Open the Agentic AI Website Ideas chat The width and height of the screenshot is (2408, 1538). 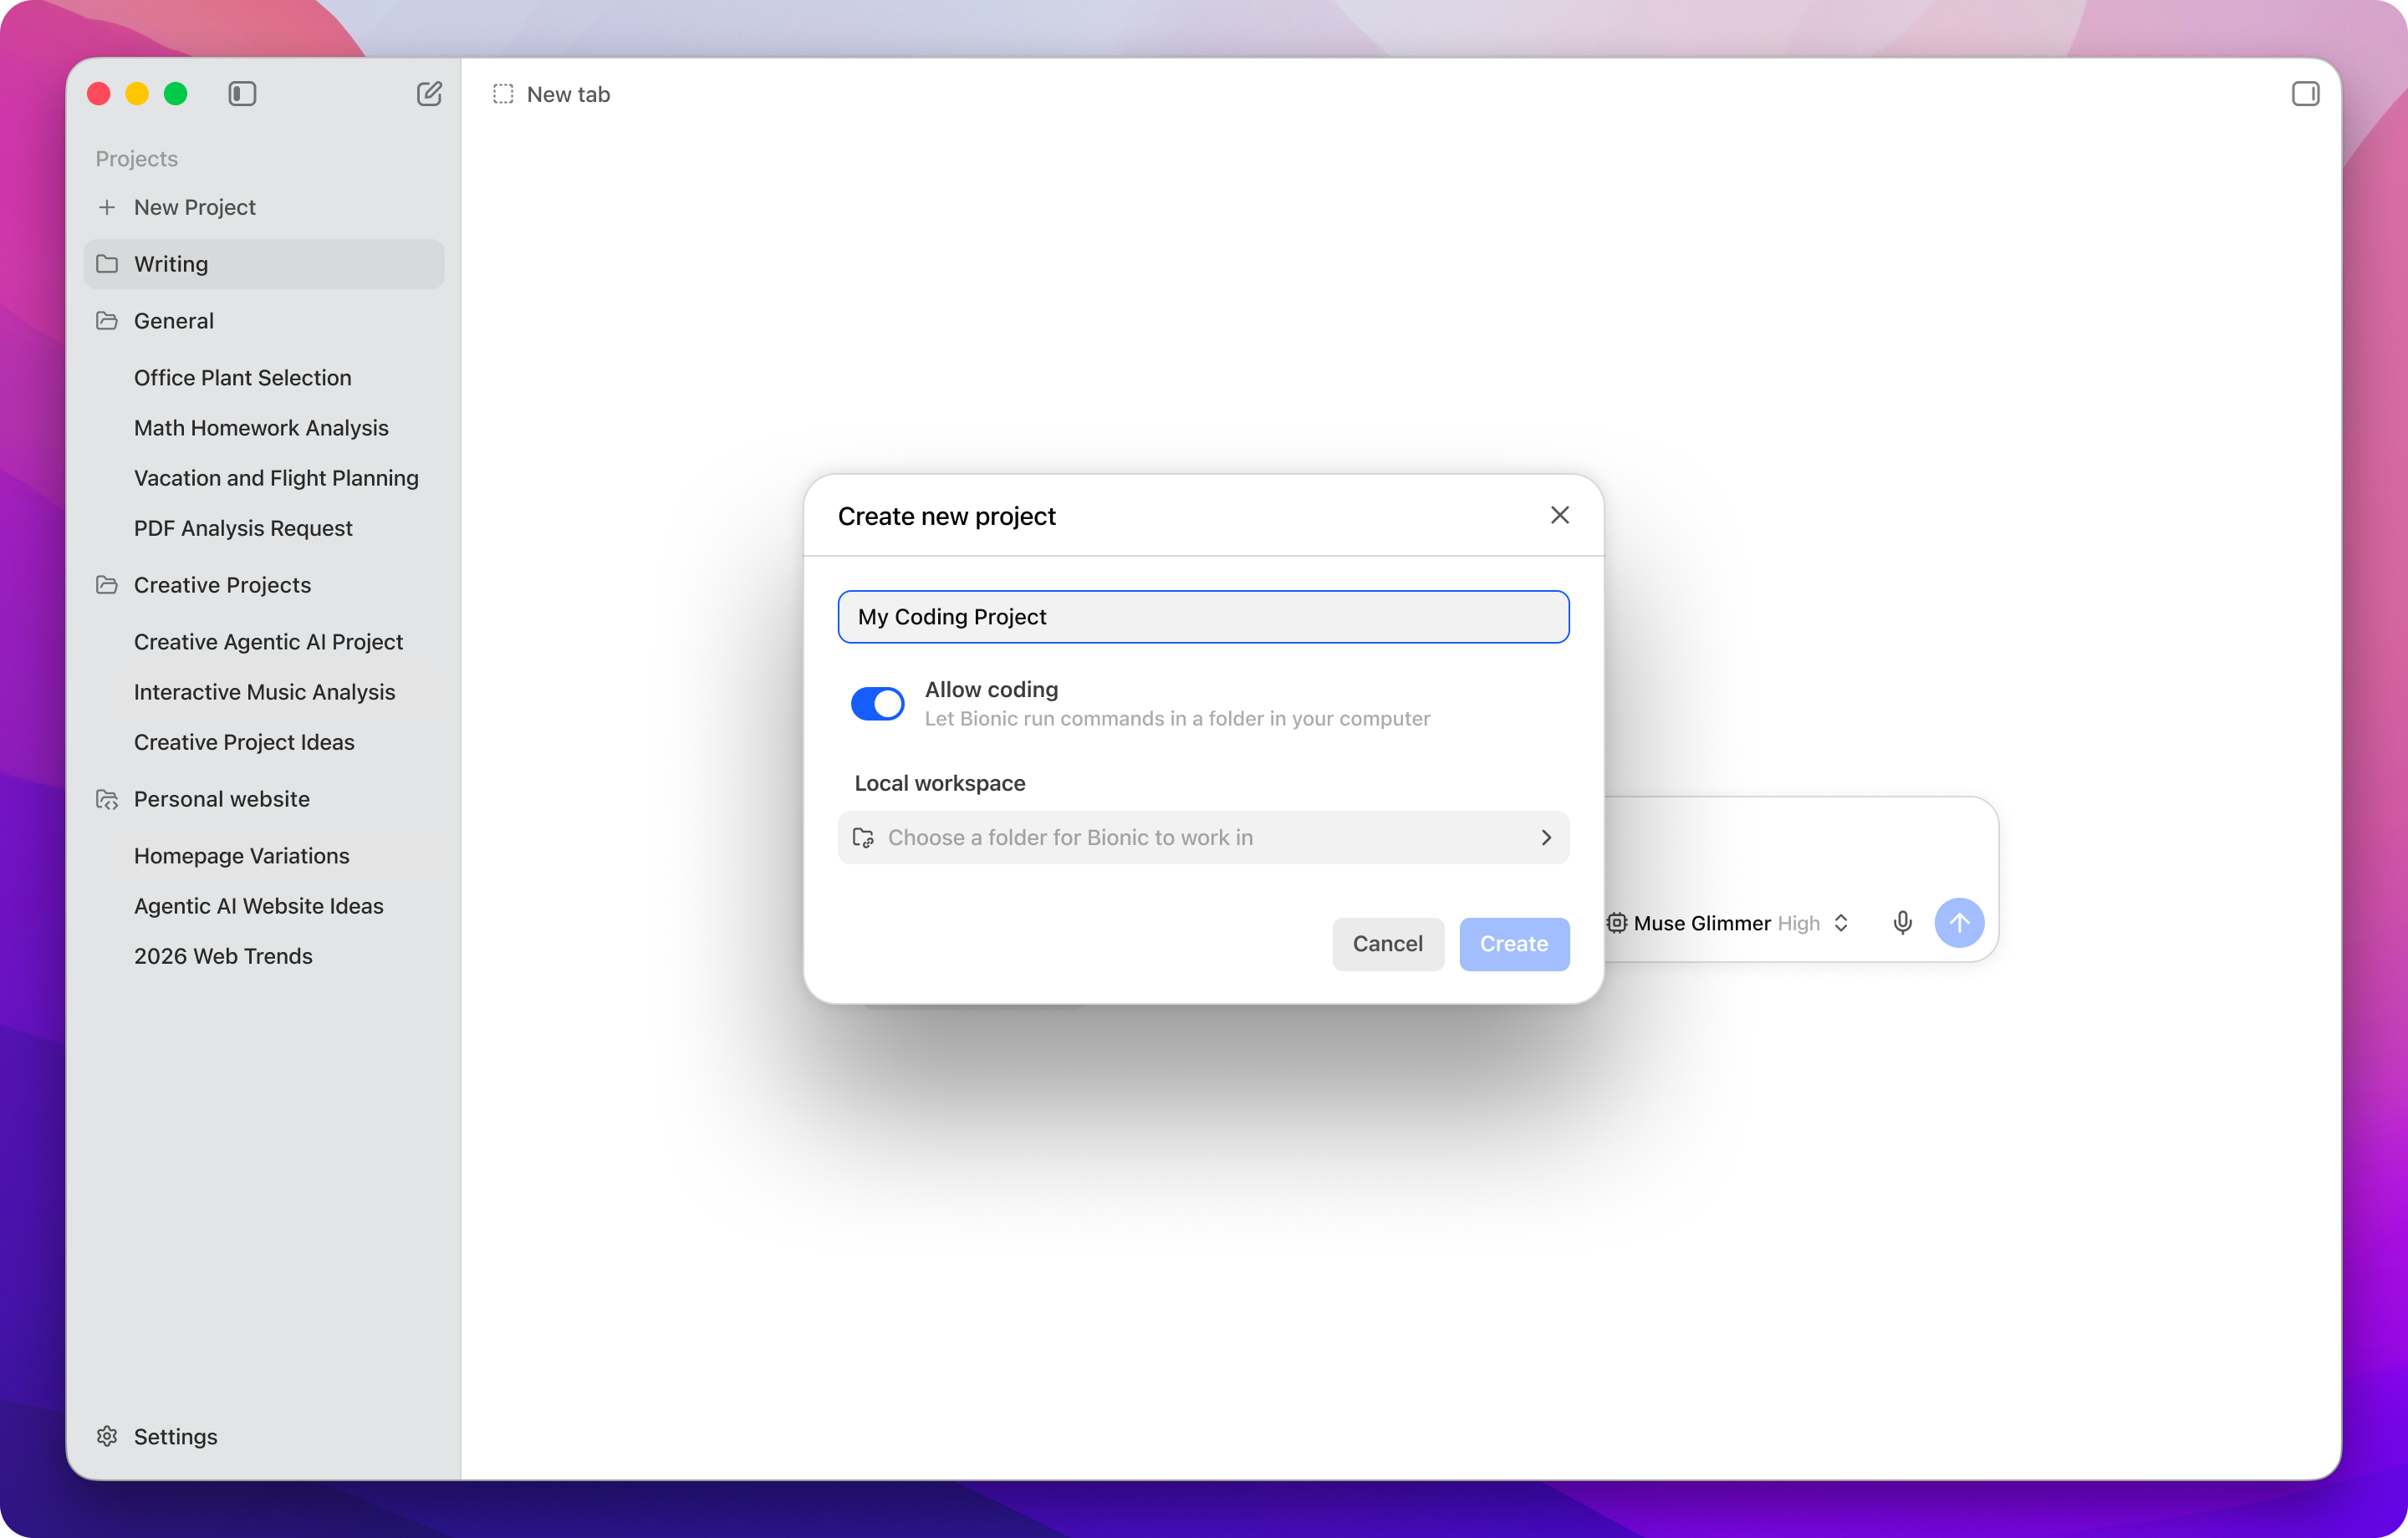259,906
